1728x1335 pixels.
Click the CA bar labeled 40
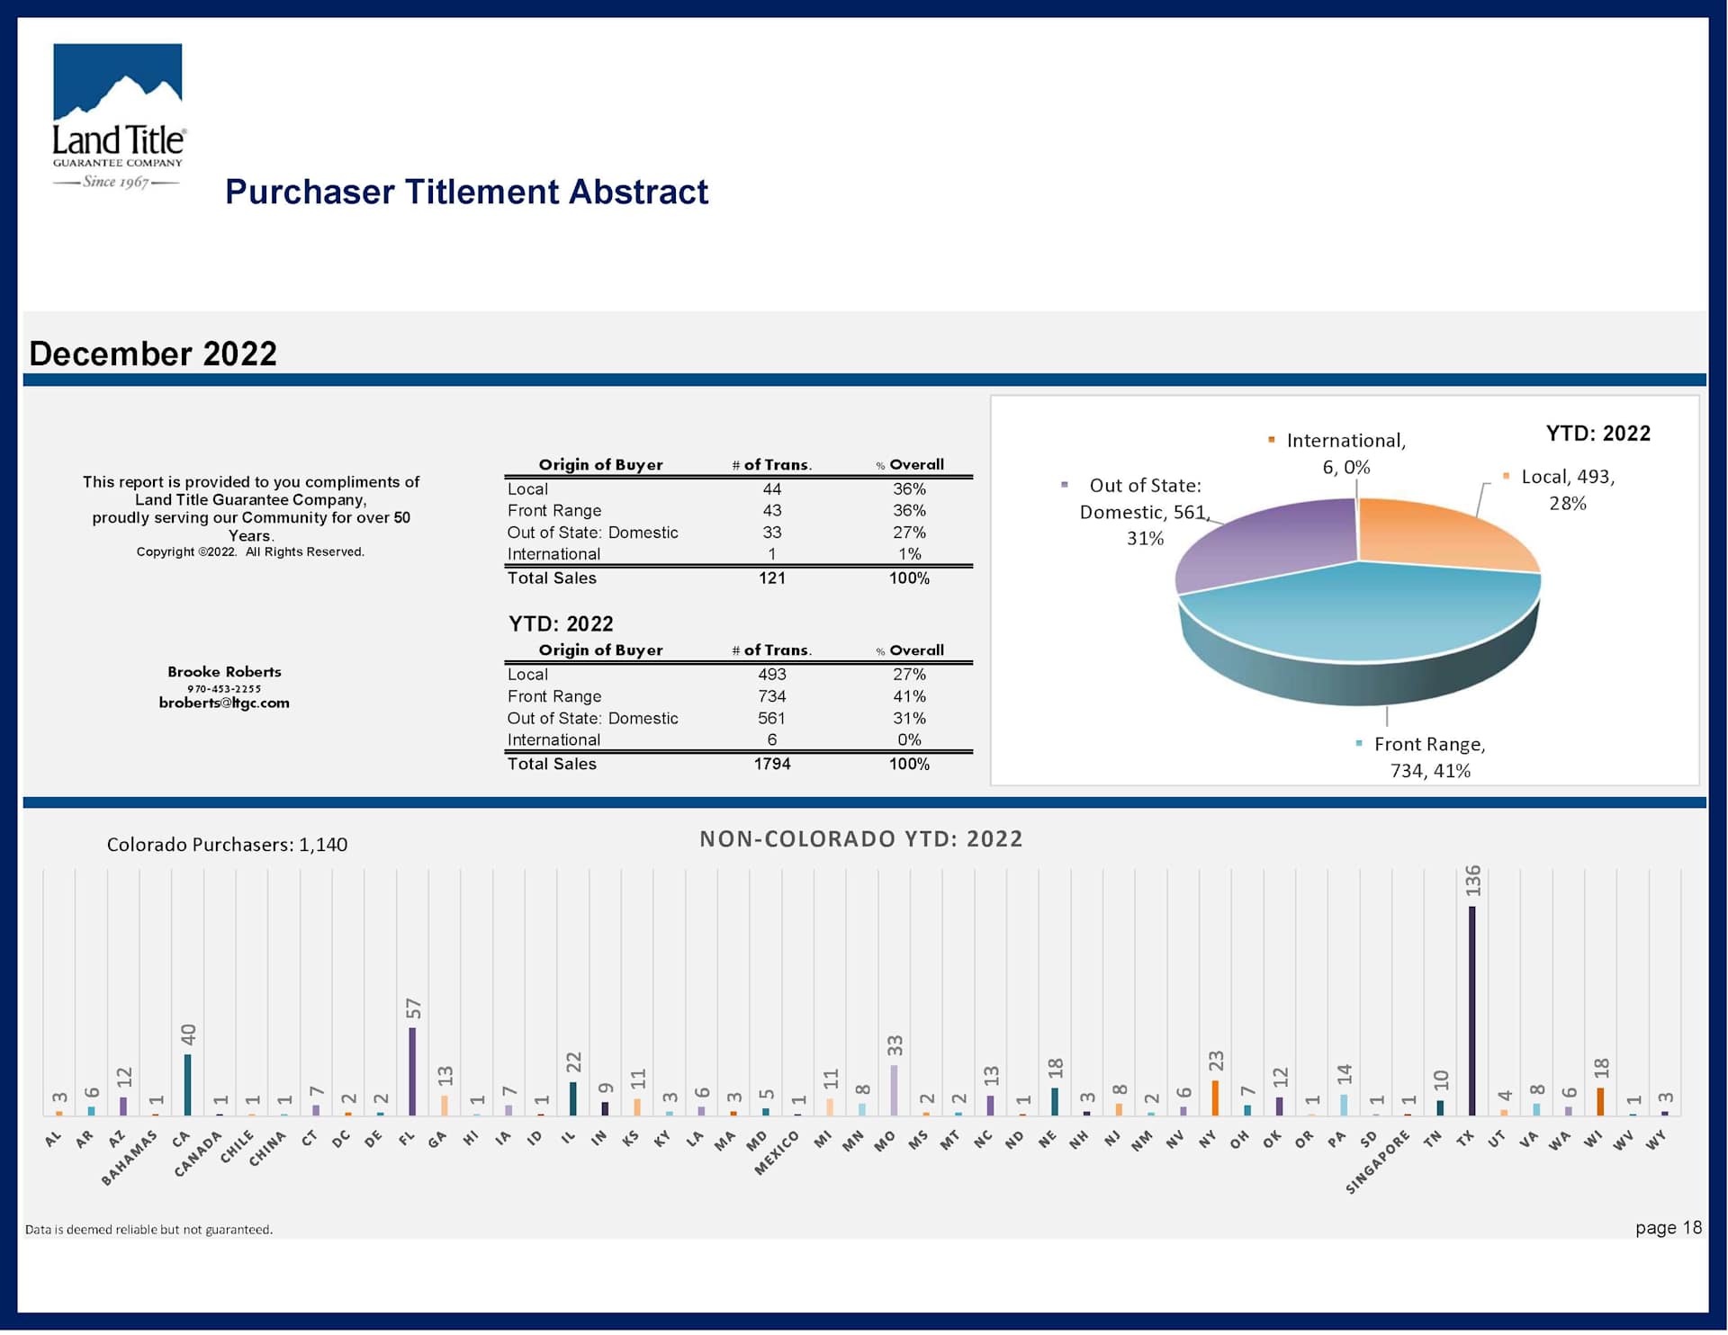187,1084
